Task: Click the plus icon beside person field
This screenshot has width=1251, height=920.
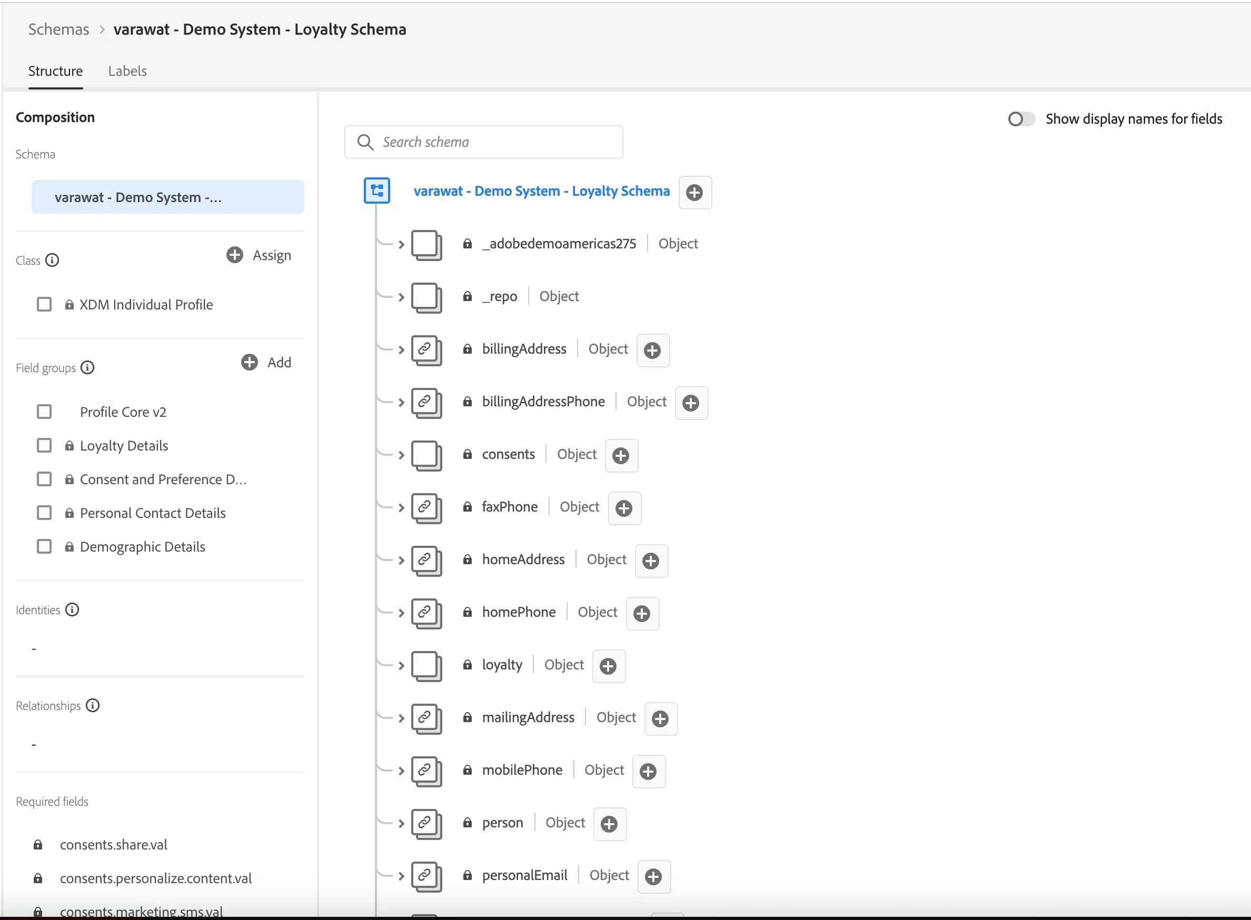Action: point(609,824)
